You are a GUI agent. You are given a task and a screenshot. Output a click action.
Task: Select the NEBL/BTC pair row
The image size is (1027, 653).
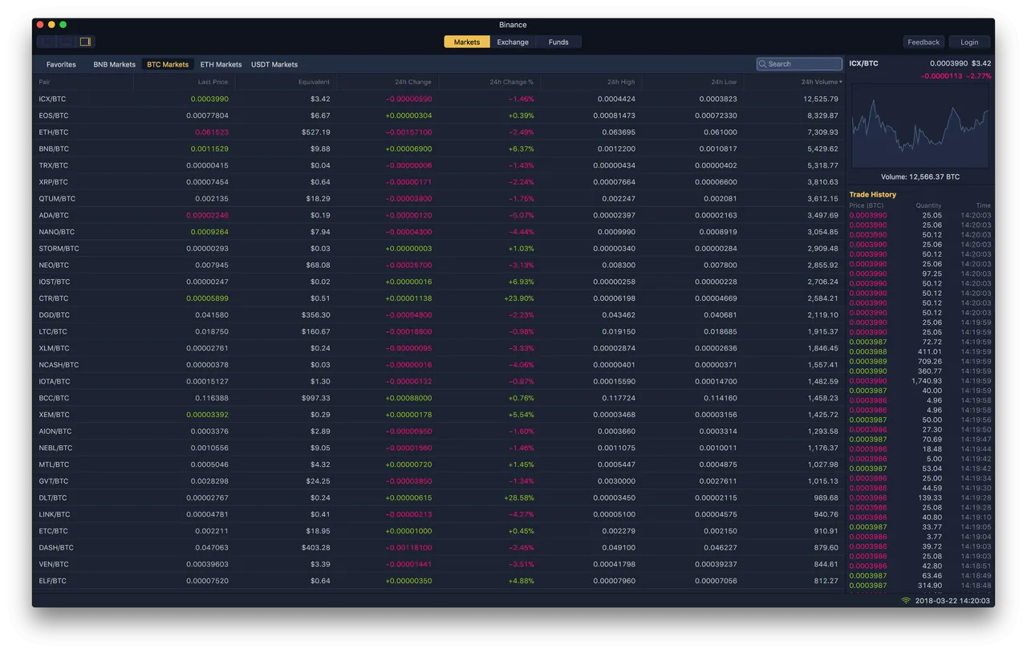(x=438, y=448)
